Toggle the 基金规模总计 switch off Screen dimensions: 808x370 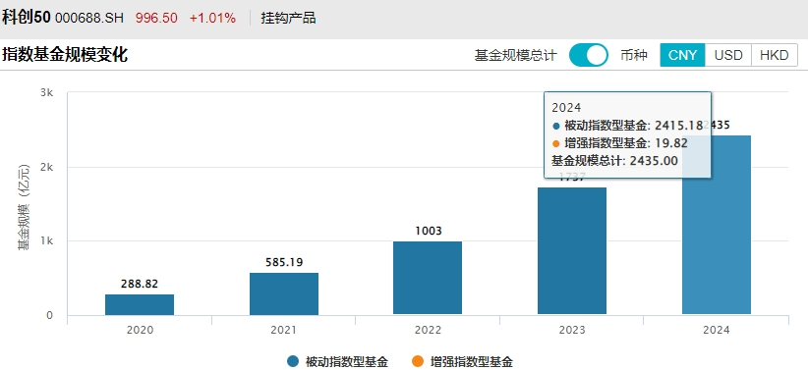(x=589, y=55)
